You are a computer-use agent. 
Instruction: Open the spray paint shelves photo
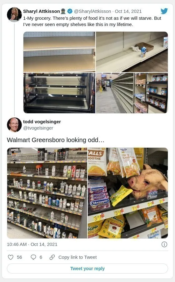coord(47,193)
